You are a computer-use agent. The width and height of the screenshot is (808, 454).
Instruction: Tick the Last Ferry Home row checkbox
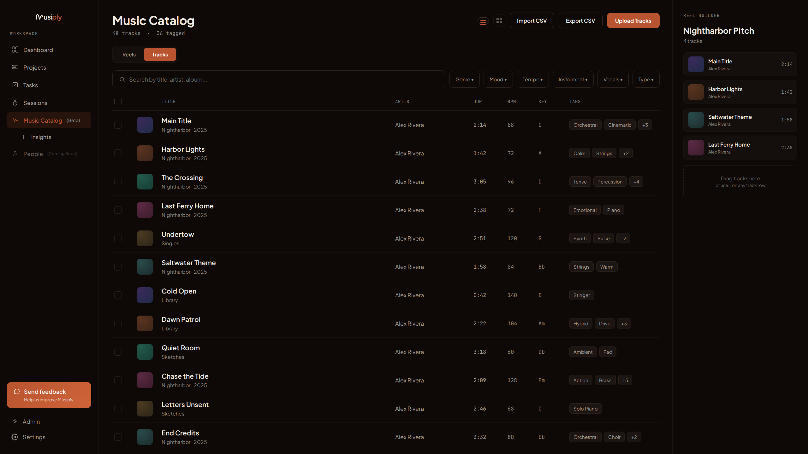pyautogui.click(x=118, y=210)
